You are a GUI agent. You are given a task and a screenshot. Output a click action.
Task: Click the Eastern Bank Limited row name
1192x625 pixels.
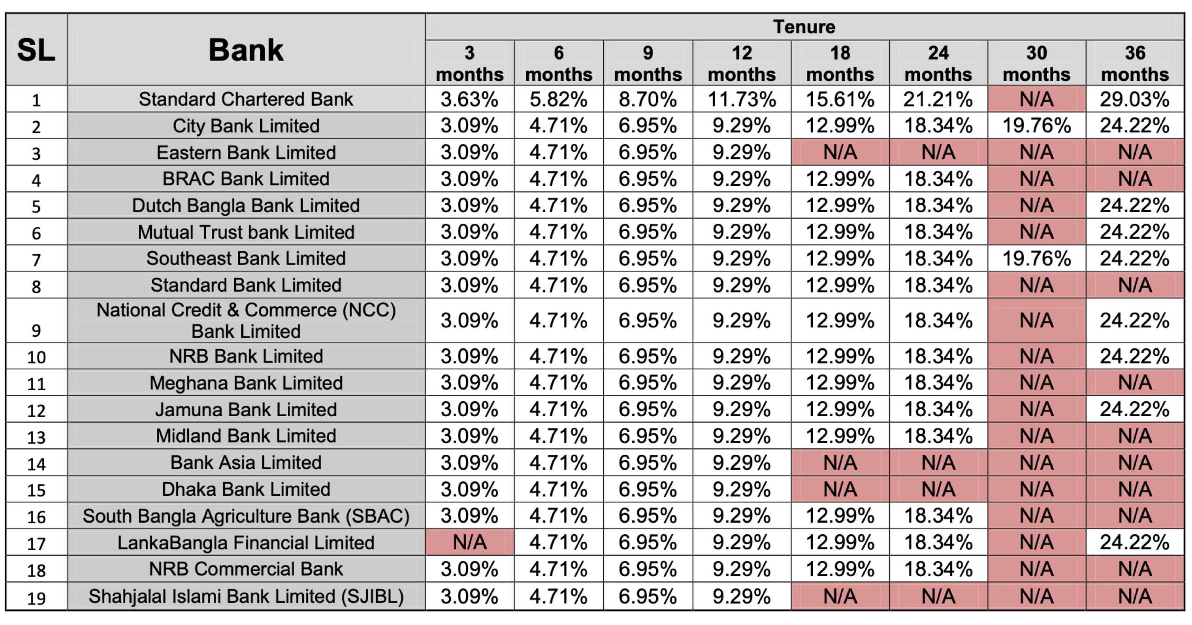246,152
